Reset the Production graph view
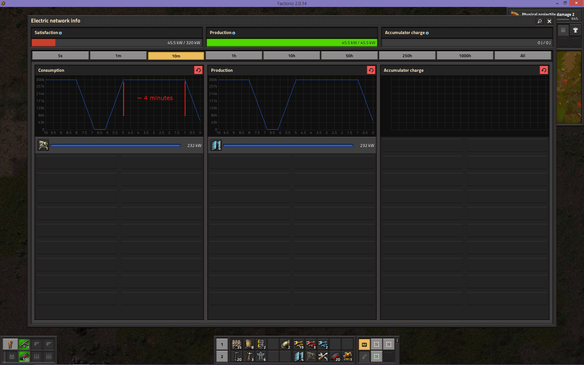 [371, 70]
